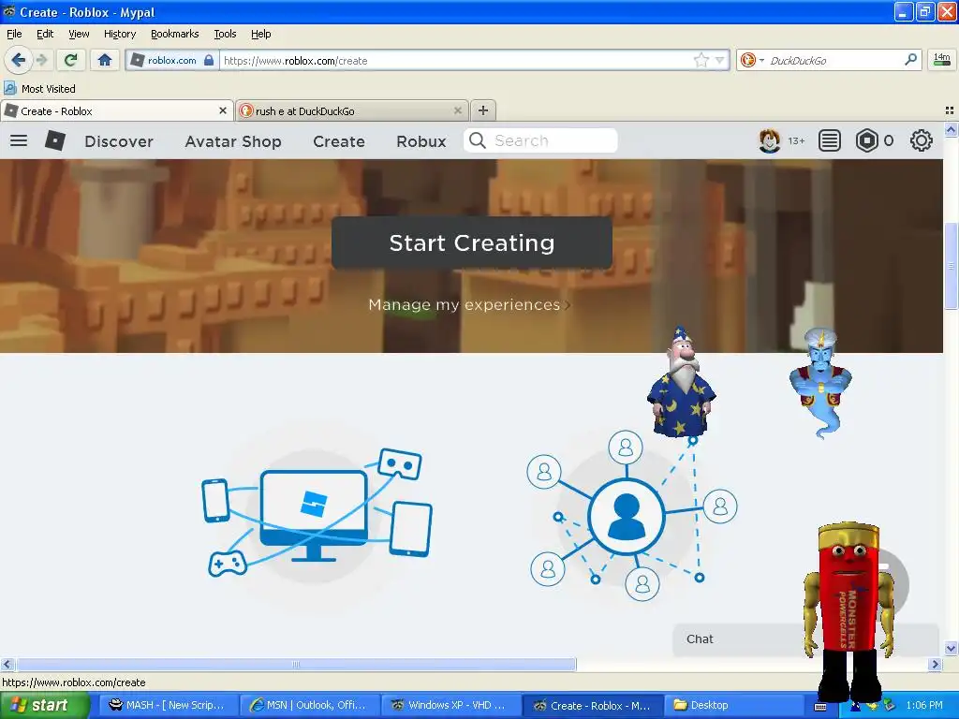Image resolution: width=959 pixels, height=719 pixels.
Task: Click the DuckDuckGo search magnifier icon
Action: coord(910,60)
